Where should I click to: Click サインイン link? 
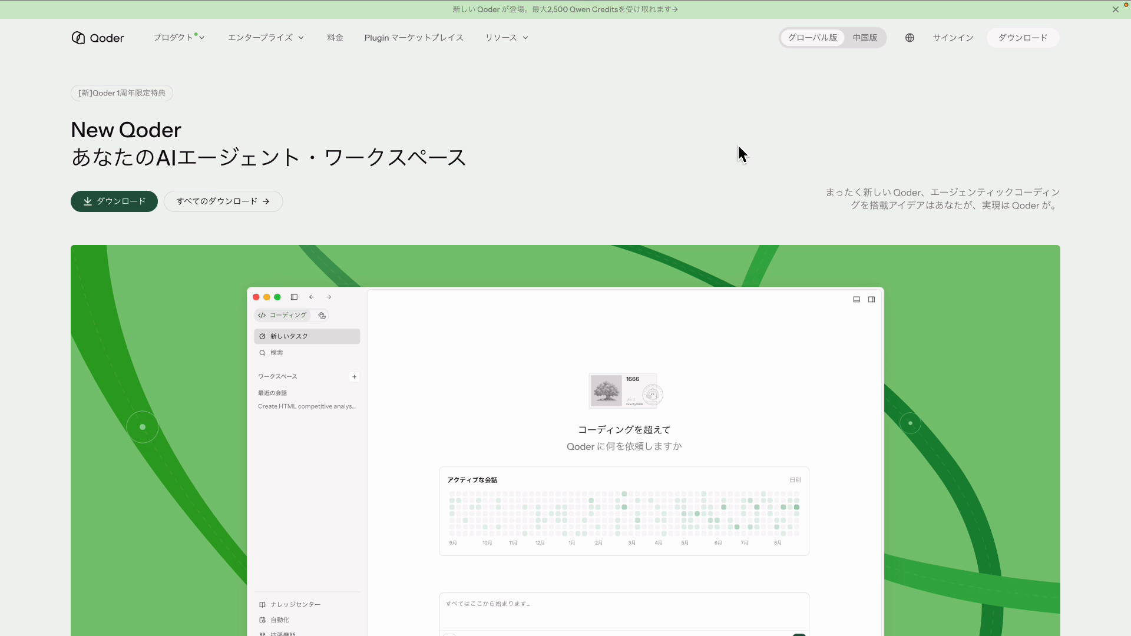953,38
